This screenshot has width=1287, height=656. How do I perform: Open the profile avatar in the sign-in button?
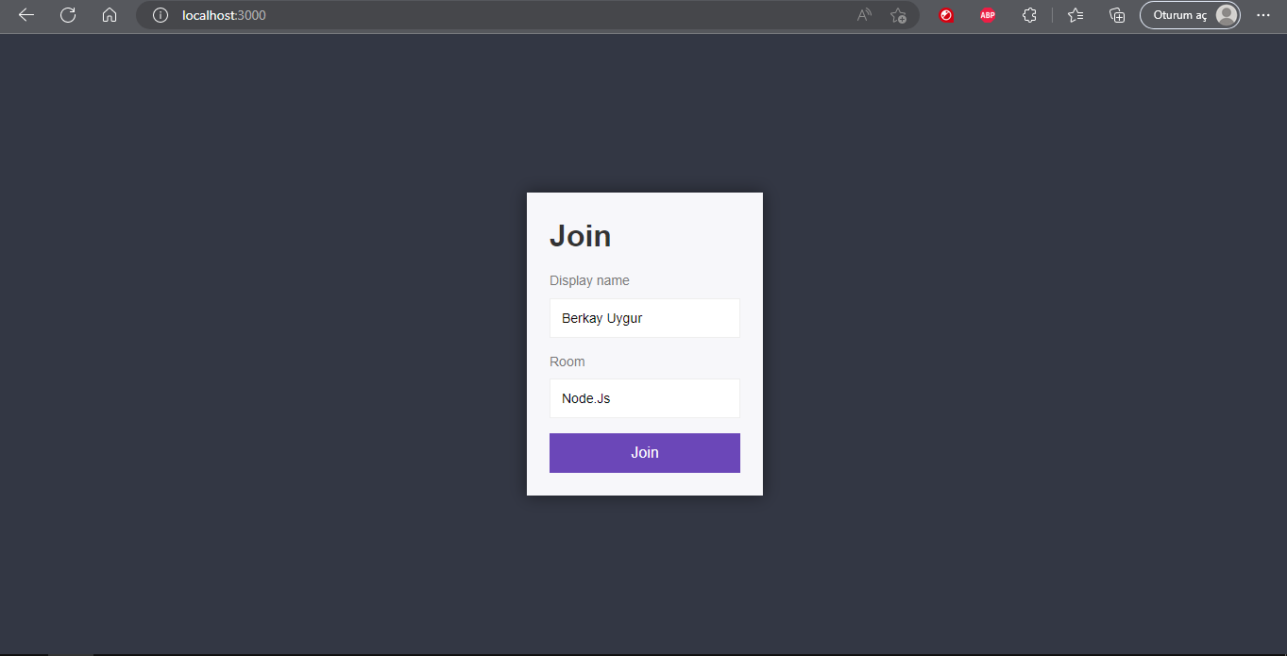pyautogui.click(x=1225, y=15)
